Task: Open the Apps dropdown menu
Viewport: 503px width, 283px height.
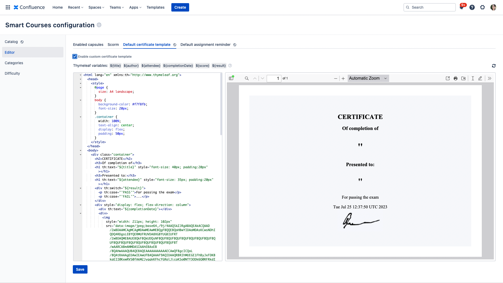Action: click(x=135, y=7)
